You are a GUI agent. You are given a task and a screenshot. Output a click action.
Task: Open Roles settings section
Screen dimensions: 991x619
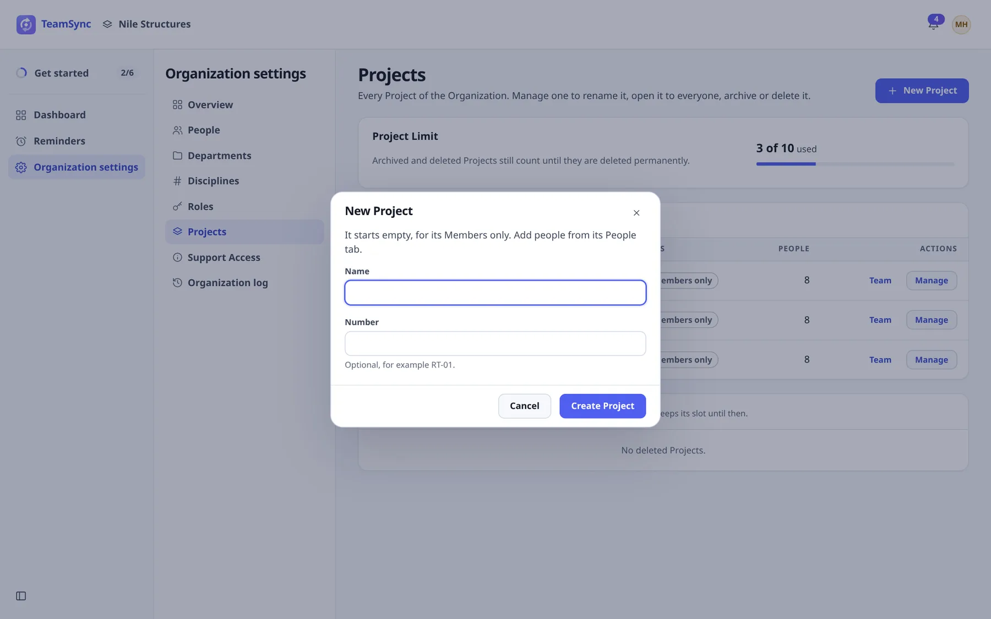[244, 206]
